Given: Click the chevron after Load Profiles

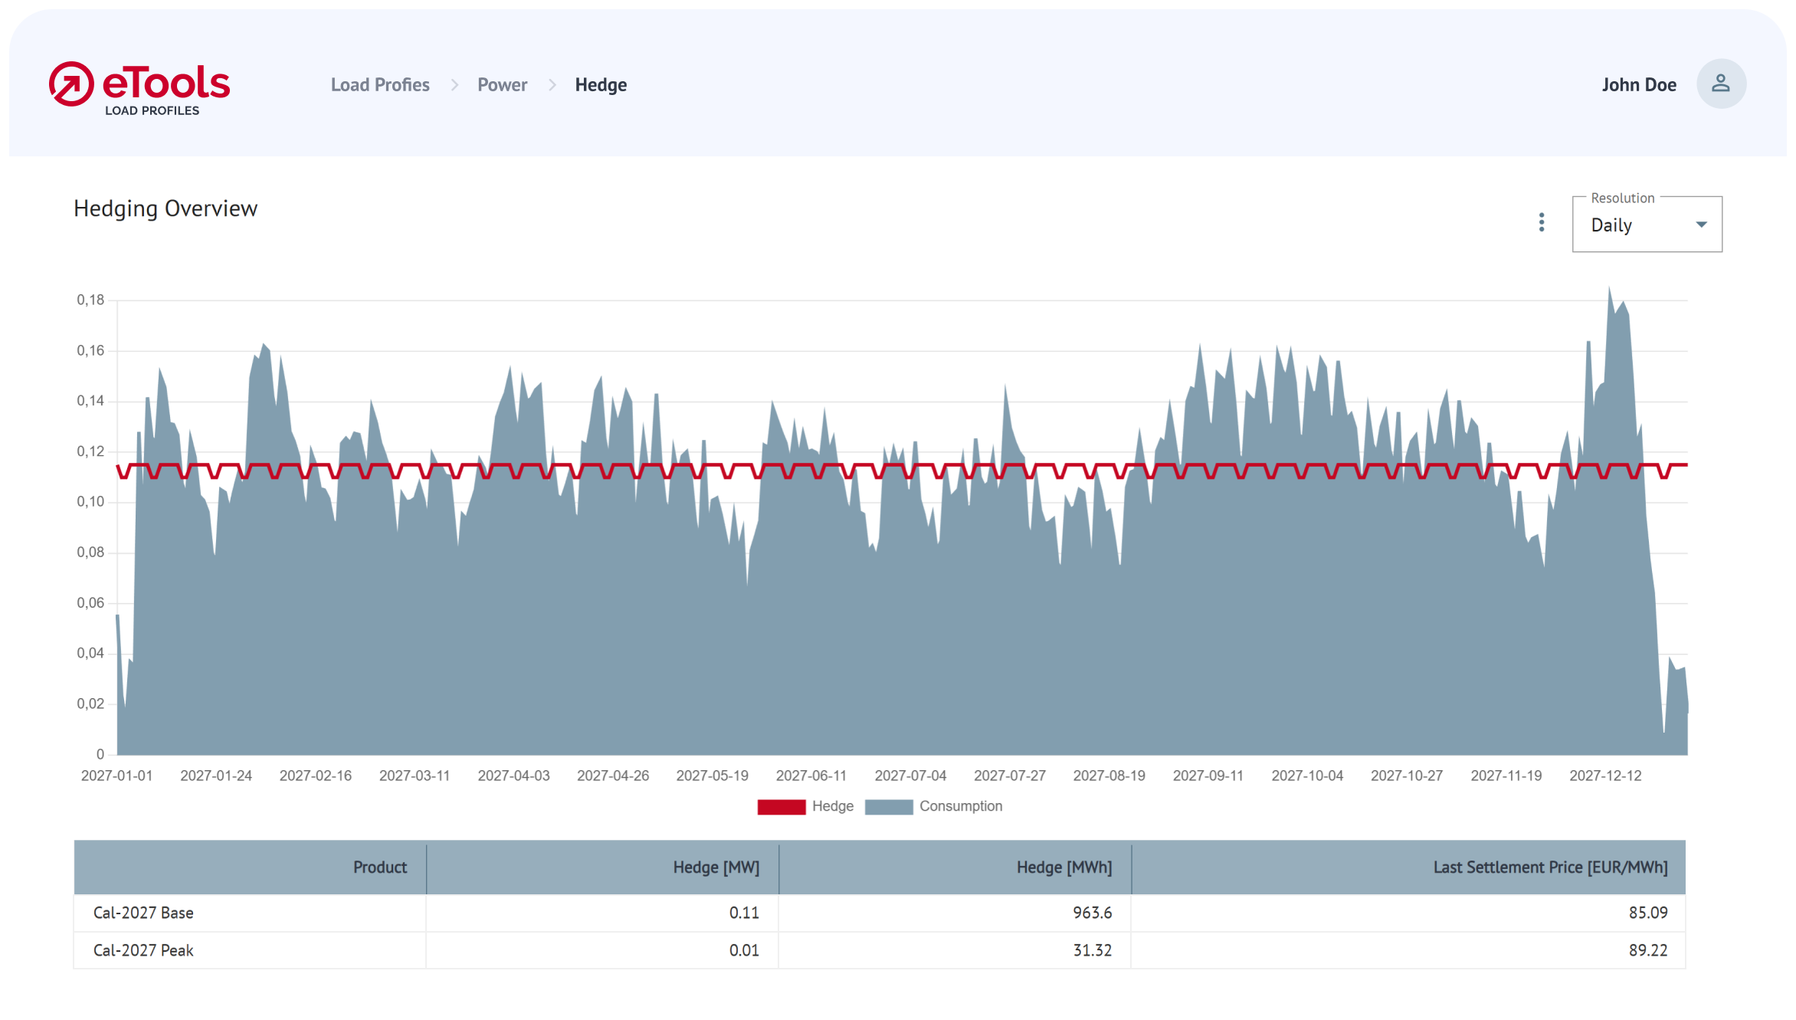Looking at the screenshot, I should (454, 85).
